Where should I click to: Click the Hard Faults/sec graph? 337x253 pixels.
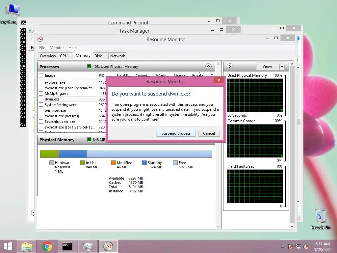[255, 186]
